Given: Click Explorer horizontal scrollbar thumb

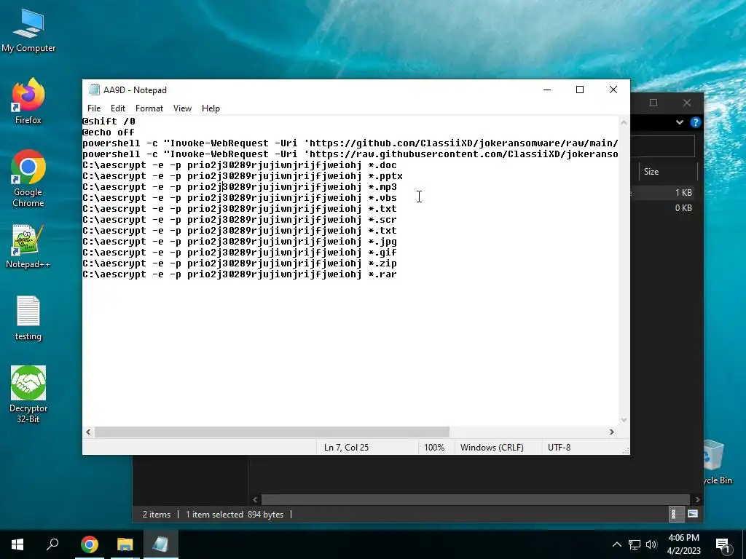Looking at the screenshot, I should pyautogui.click(x=475, y=499).
